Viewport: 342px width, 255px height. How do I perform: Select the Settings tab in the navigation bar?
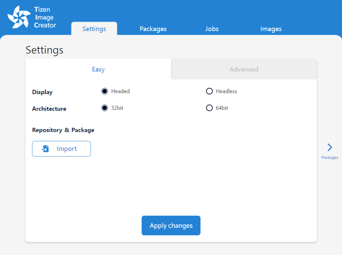coord(94,29)
